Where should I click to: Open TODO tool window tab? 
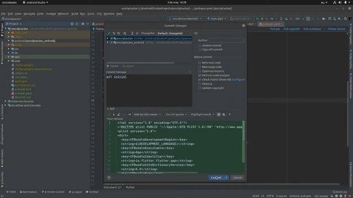11,192
